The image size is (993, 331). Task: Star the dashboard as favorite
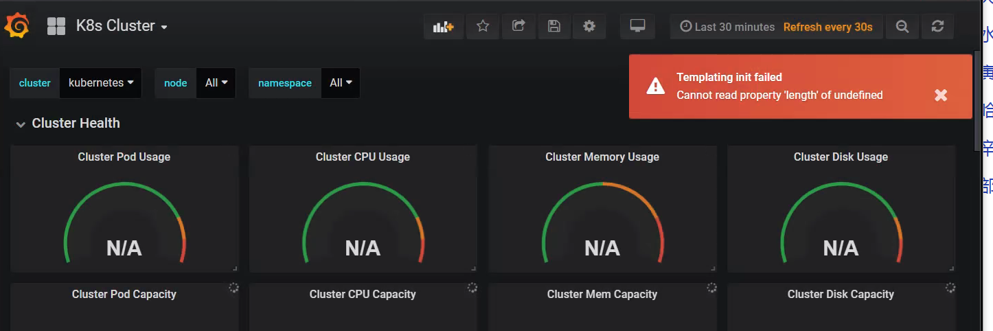pos(483,27)
